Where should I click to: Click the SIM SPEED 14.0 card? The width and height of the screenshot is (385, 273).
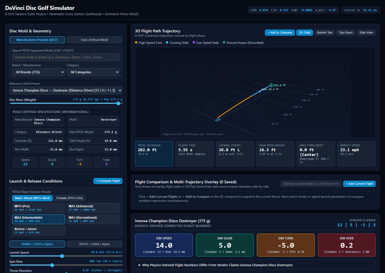click(164, 245)
